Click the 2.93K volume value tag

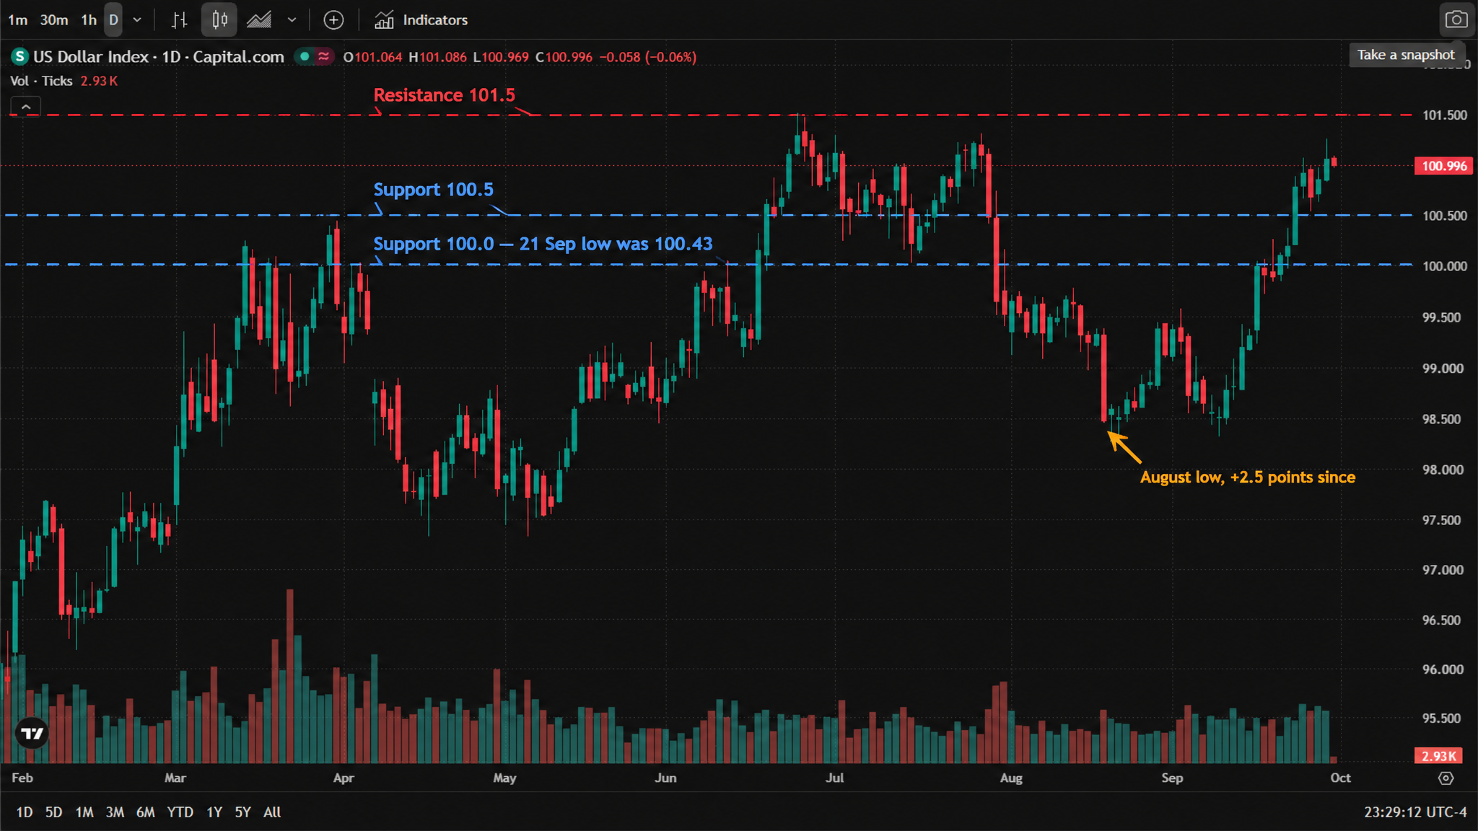pos(1438,756)
